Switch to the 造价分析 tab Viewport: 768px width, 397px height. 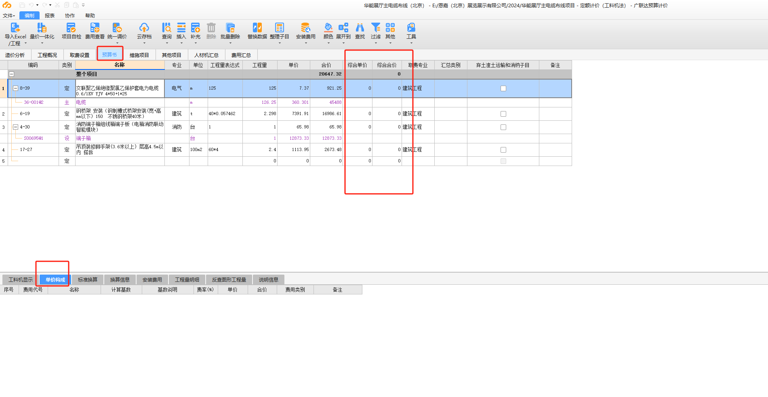[x=15, y=55]
